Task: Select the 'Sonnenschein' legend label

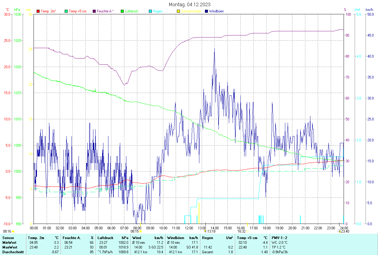Action: point(191,11)
